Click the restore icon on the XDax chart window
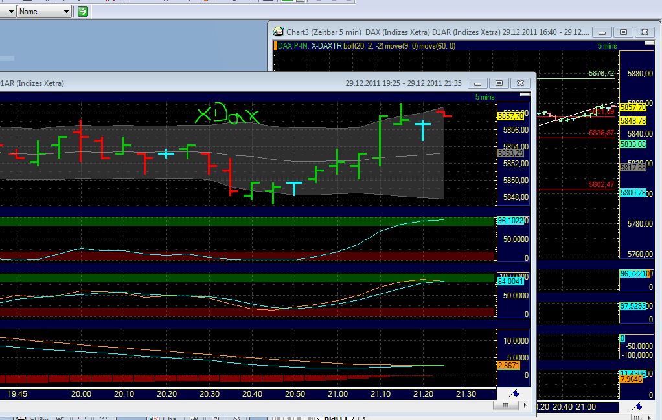662x420 pixels. [499, 83]
